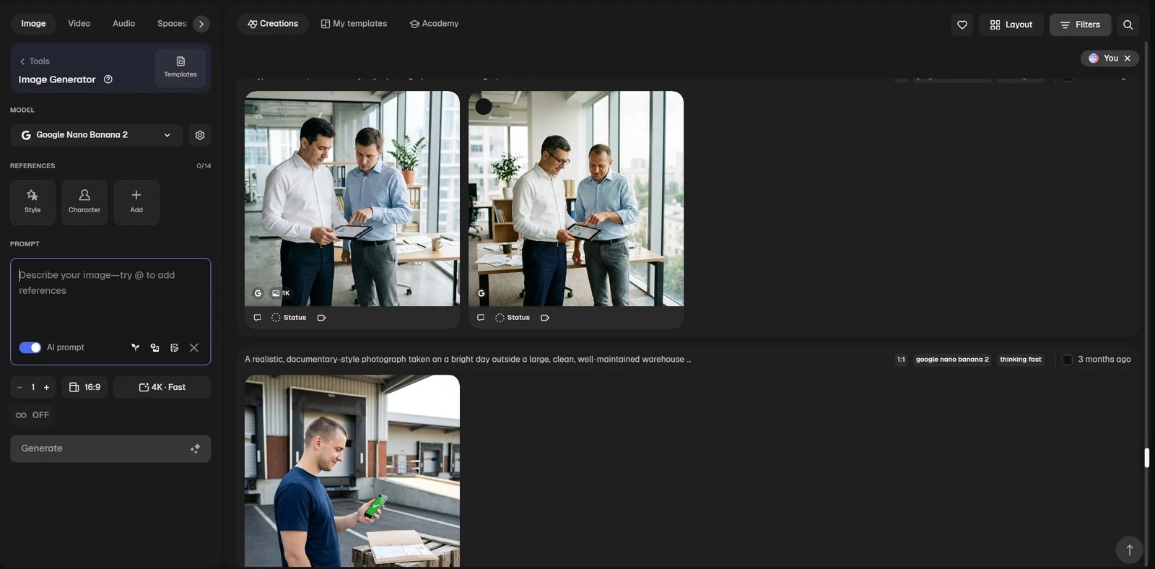This screenshot has width=1155, height=569.
Task: Open the 16:9 aspect ratio selector
Action: point(84,387)
